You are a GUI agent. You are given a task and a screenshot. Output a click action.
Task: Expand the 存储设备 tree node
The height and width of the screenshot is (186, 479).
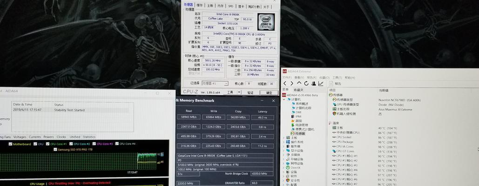pyautogui.click(x=284, y=159)
